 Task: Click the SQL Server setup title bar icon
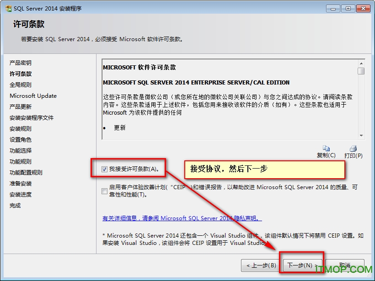point(8,9)
